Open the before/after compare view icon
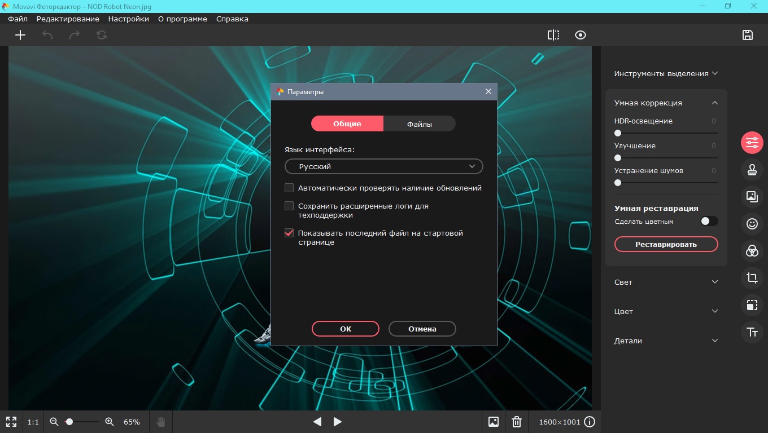Image resolution: width=768 pixels, height=433 pixels. 553,35
